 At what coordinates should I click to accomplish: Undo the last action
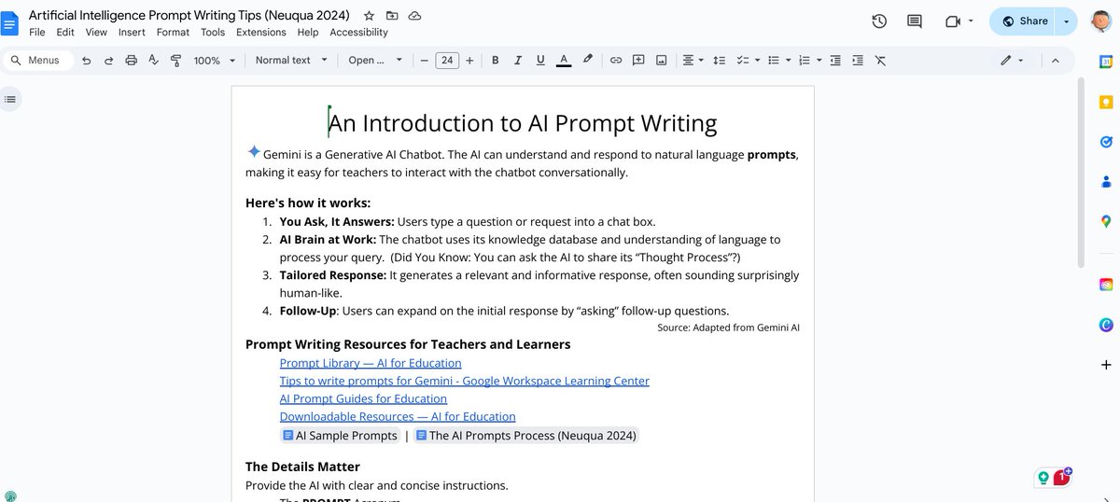[x=87, y=60]
